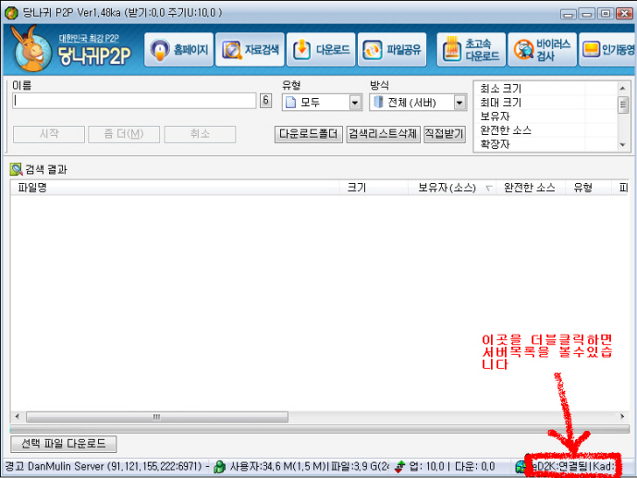Screen dimensions: 637x478
Task: Click the horizontal scrollbar thumb
Action: pos(157,417)
